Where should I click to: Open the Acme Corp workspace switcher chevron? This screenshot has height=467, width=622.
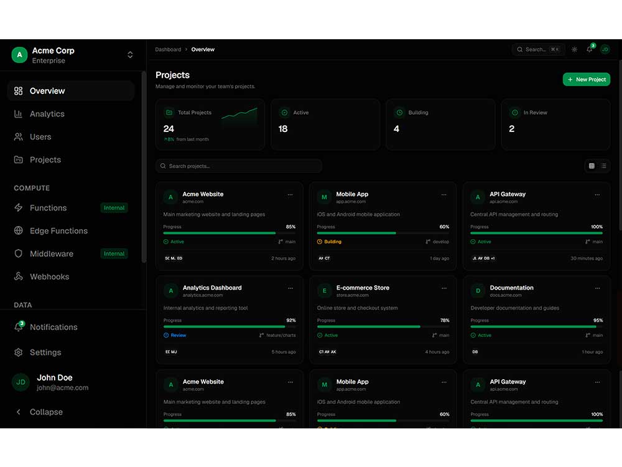130,55
